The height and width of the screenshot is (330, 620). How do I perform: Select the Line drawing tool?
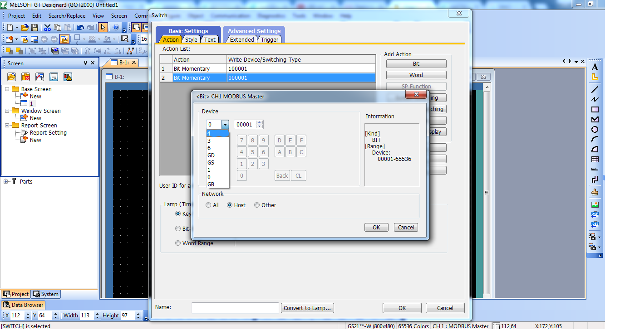click(x=595, y=89)
